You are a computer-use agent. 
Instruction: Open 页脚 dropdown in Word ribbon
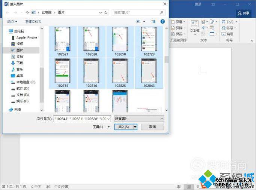pyautogui.click(x=178, y=28)
